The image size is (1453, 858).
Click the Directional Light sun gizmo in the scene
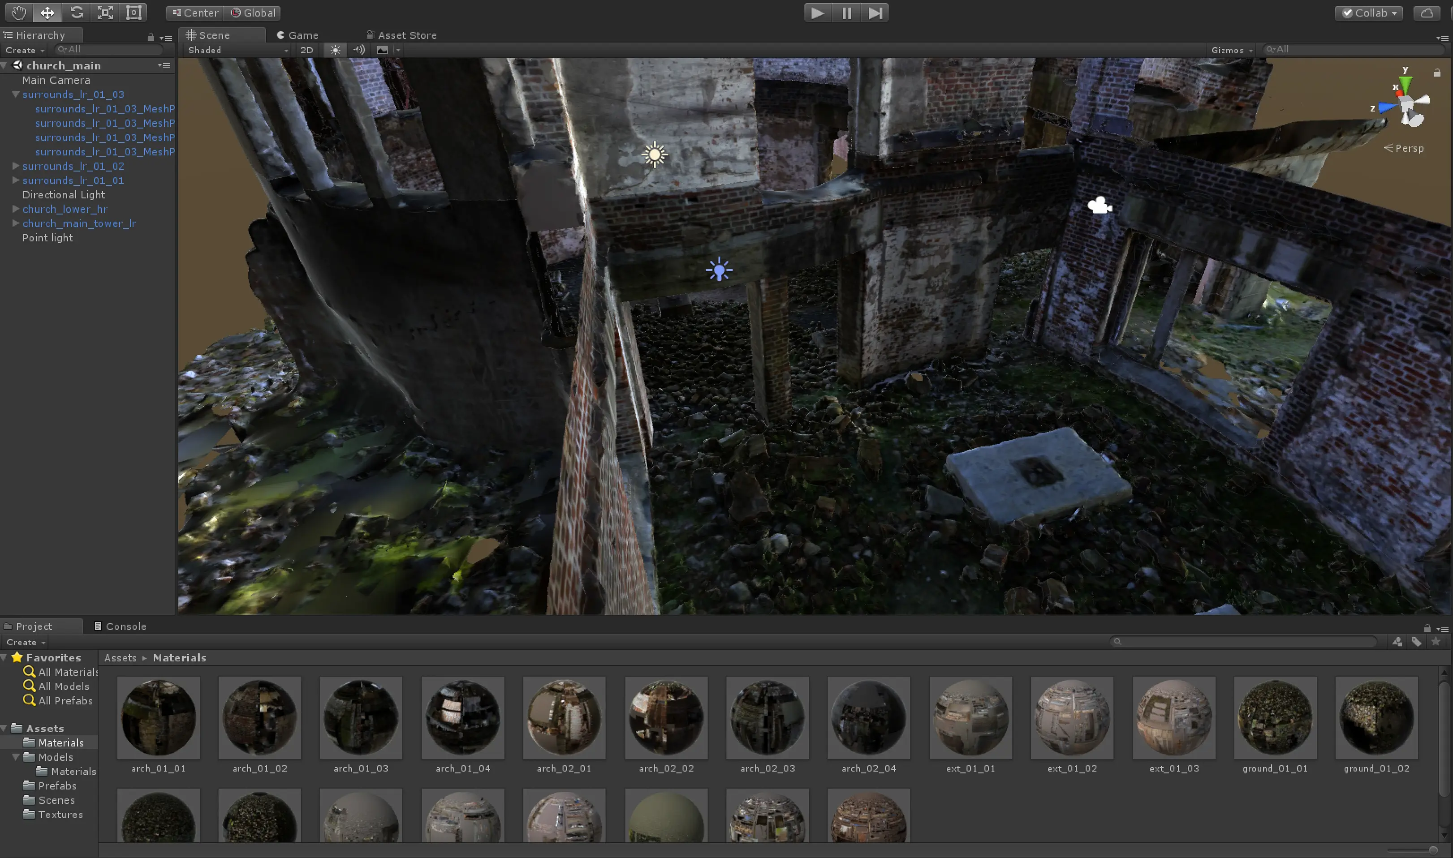(655, 154)
